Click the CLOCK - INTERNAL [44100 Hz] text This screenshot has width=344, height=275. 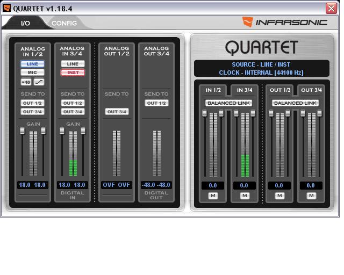[261, 73]
